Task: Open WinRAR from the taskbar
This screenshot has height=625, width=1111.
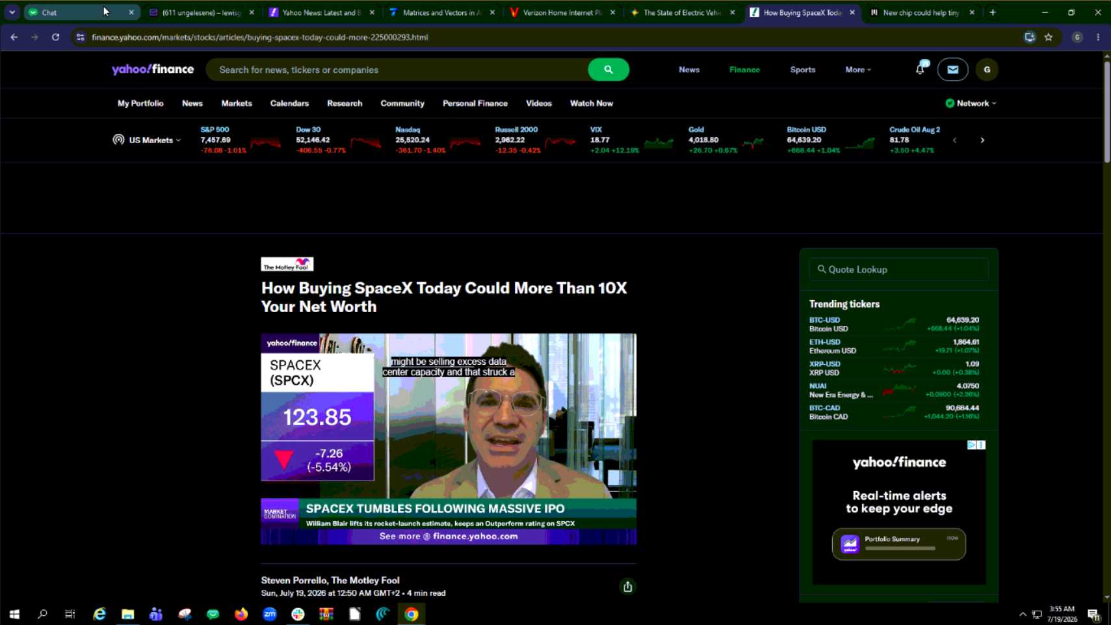Action: [326, 614]
